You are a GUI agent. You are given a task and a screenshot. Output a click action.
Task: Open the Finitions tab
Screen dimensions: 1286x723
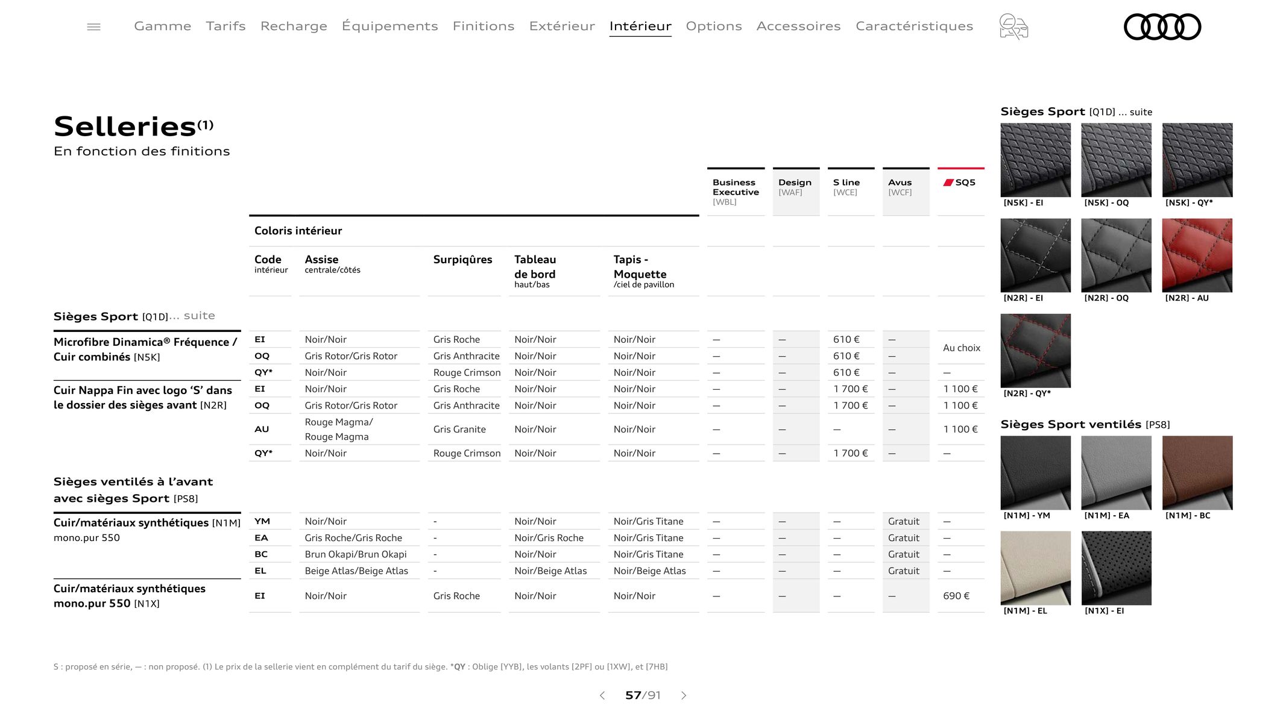pos(484,26)
